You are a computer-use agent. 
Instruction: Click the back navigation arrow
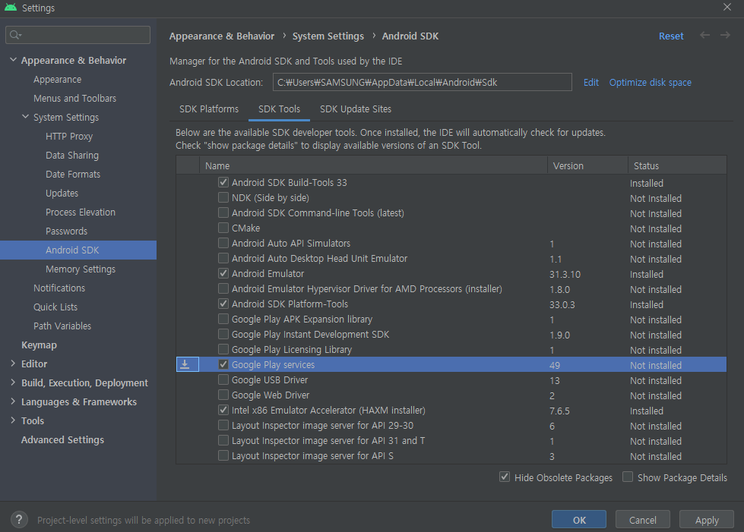[x=704, y=35]
